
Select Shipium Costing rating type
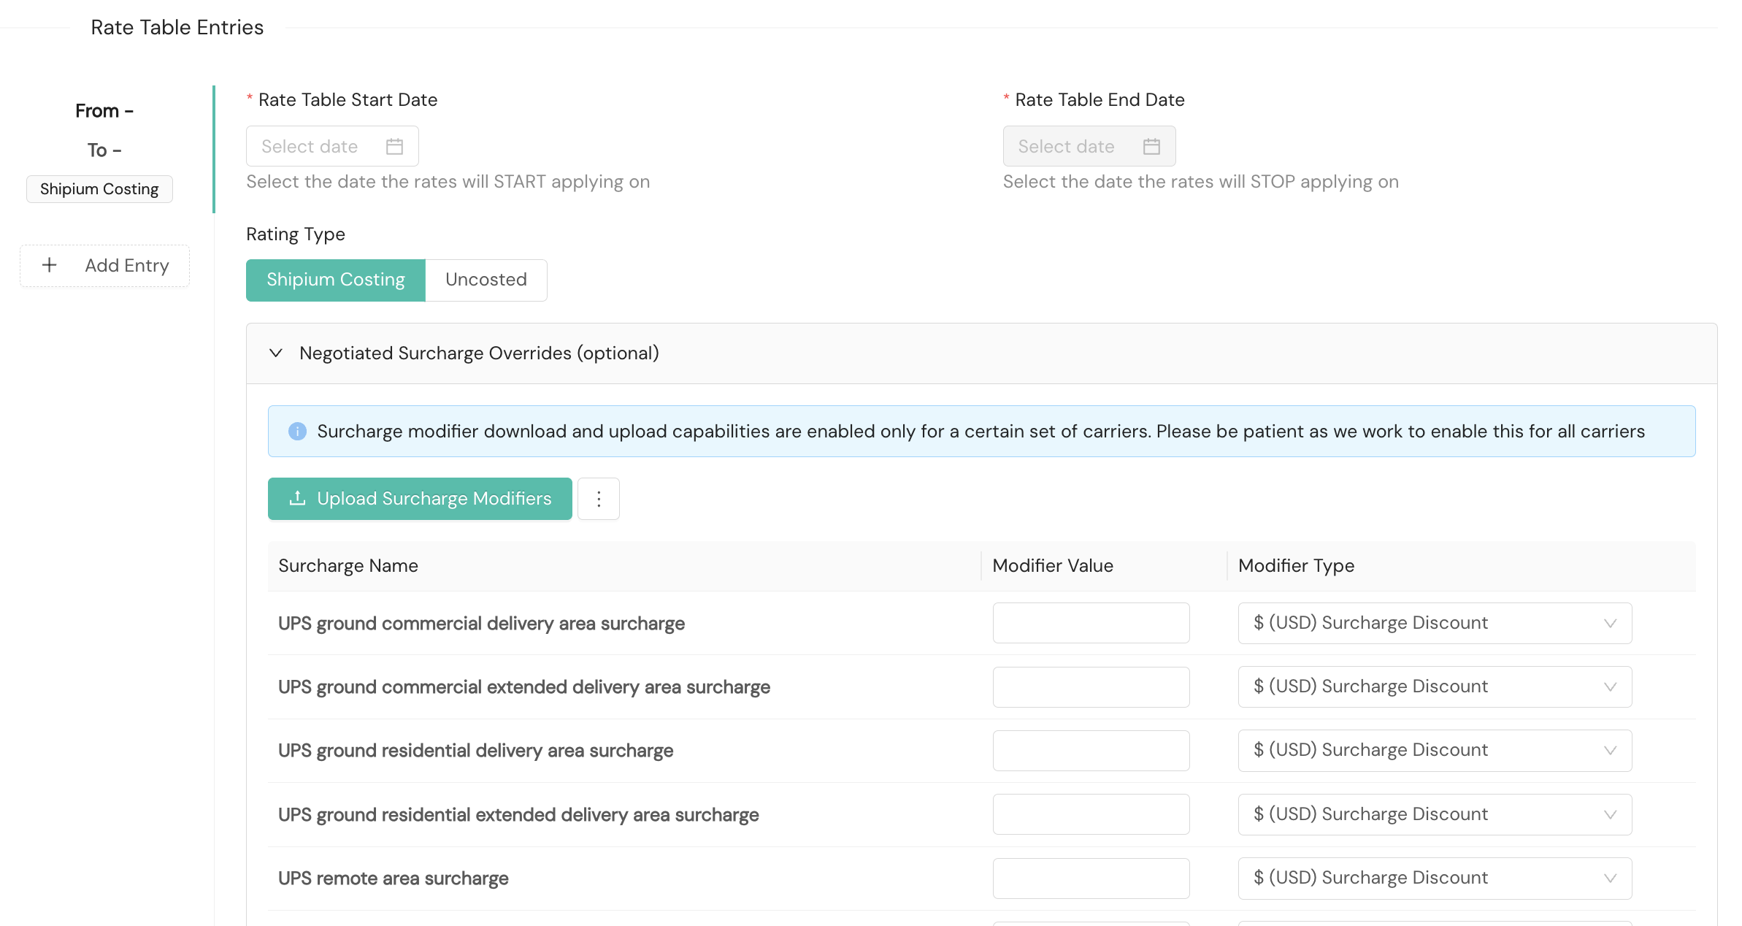(x=335, y=280)
